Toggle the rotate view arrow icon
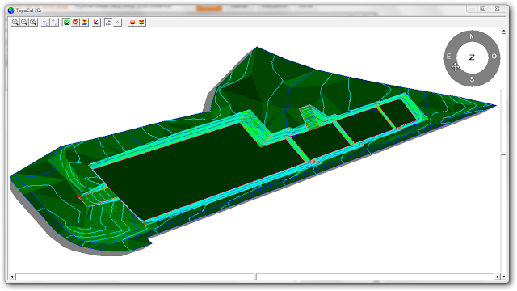 [108, 22]
